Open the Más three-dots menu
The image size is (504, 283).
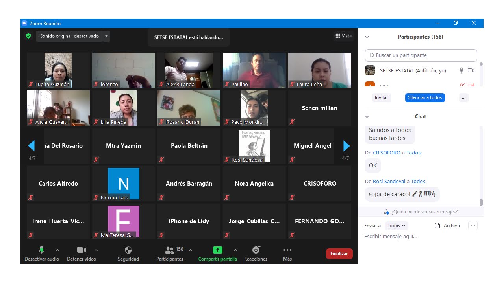287,250
